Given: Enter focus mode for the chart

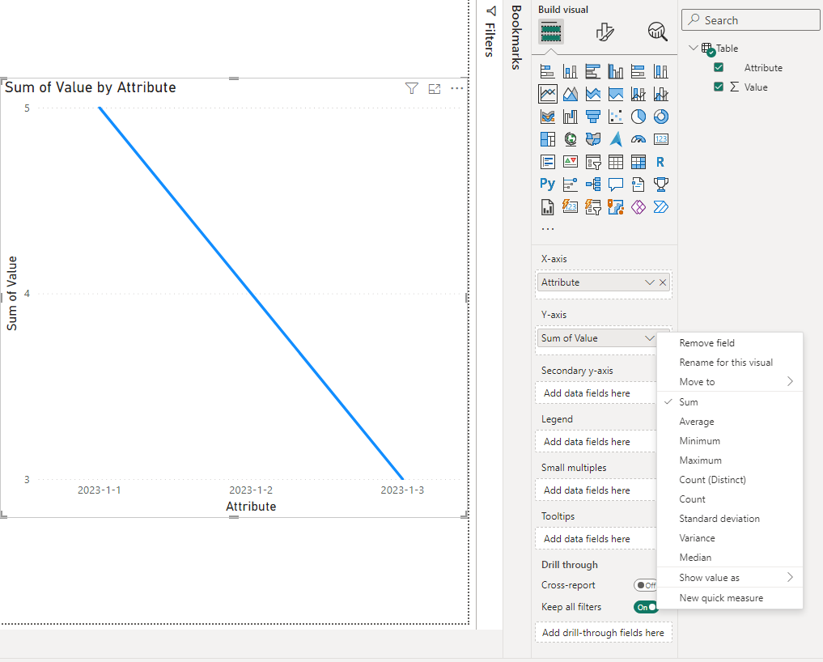Looking at the screenshot, I should (x=434, y=89).
